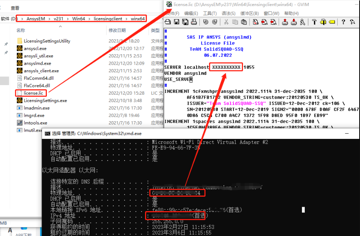360x236 pixels.
Task: Go to v231 folder in address bar
Action: point(58,19)
